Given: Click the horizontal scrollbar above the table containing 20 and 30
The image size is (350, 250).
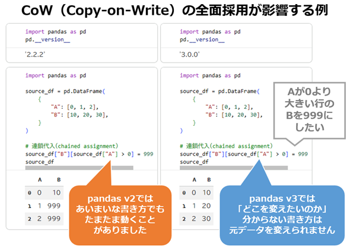Looking at the screenshot, I should pos(234,168).
